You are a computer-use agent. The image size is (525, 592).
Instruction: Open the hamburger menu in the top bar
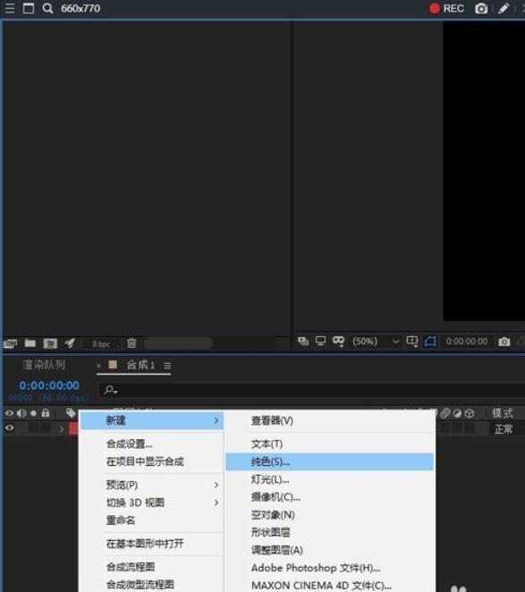point(10,8)
